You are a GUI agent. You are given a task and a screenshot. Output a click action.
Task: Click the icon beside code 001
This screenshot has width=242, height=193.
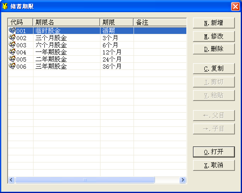click(x=12, y=31)
